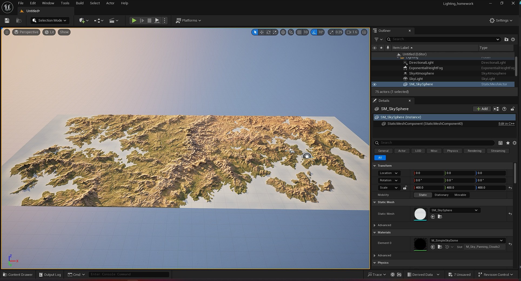Open the Build menu
Screen dimensions: 521x281
click(79, 3)
